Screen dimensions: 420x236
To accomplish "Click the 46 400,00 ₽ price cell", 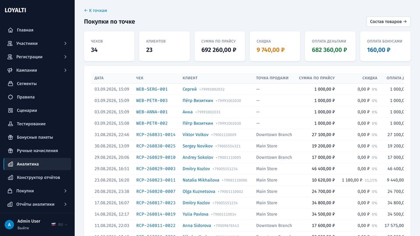I will pyautogui.click(x=323, y=169).
